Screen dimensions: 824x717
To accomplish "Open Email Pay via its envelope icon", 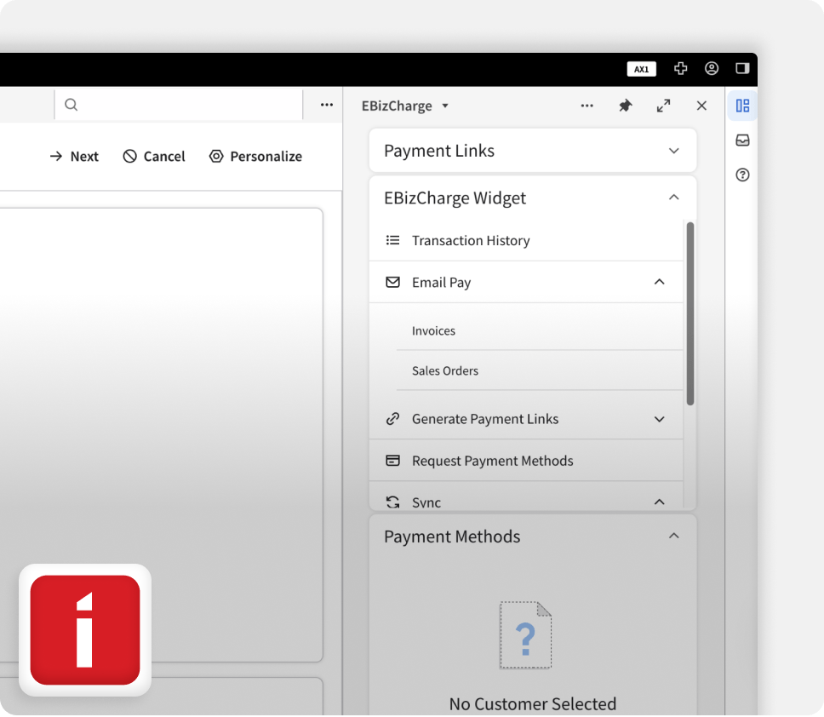I will tap(392, 282).
